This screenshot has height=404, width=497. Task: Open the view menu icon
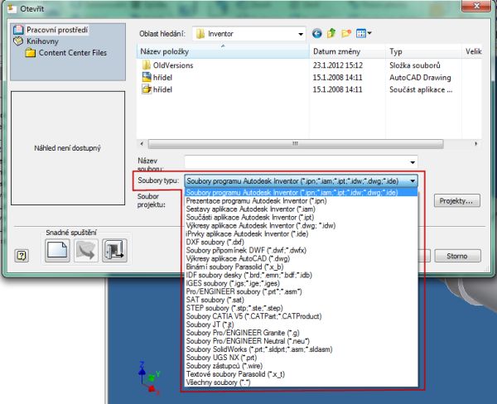tap(364, 34)
